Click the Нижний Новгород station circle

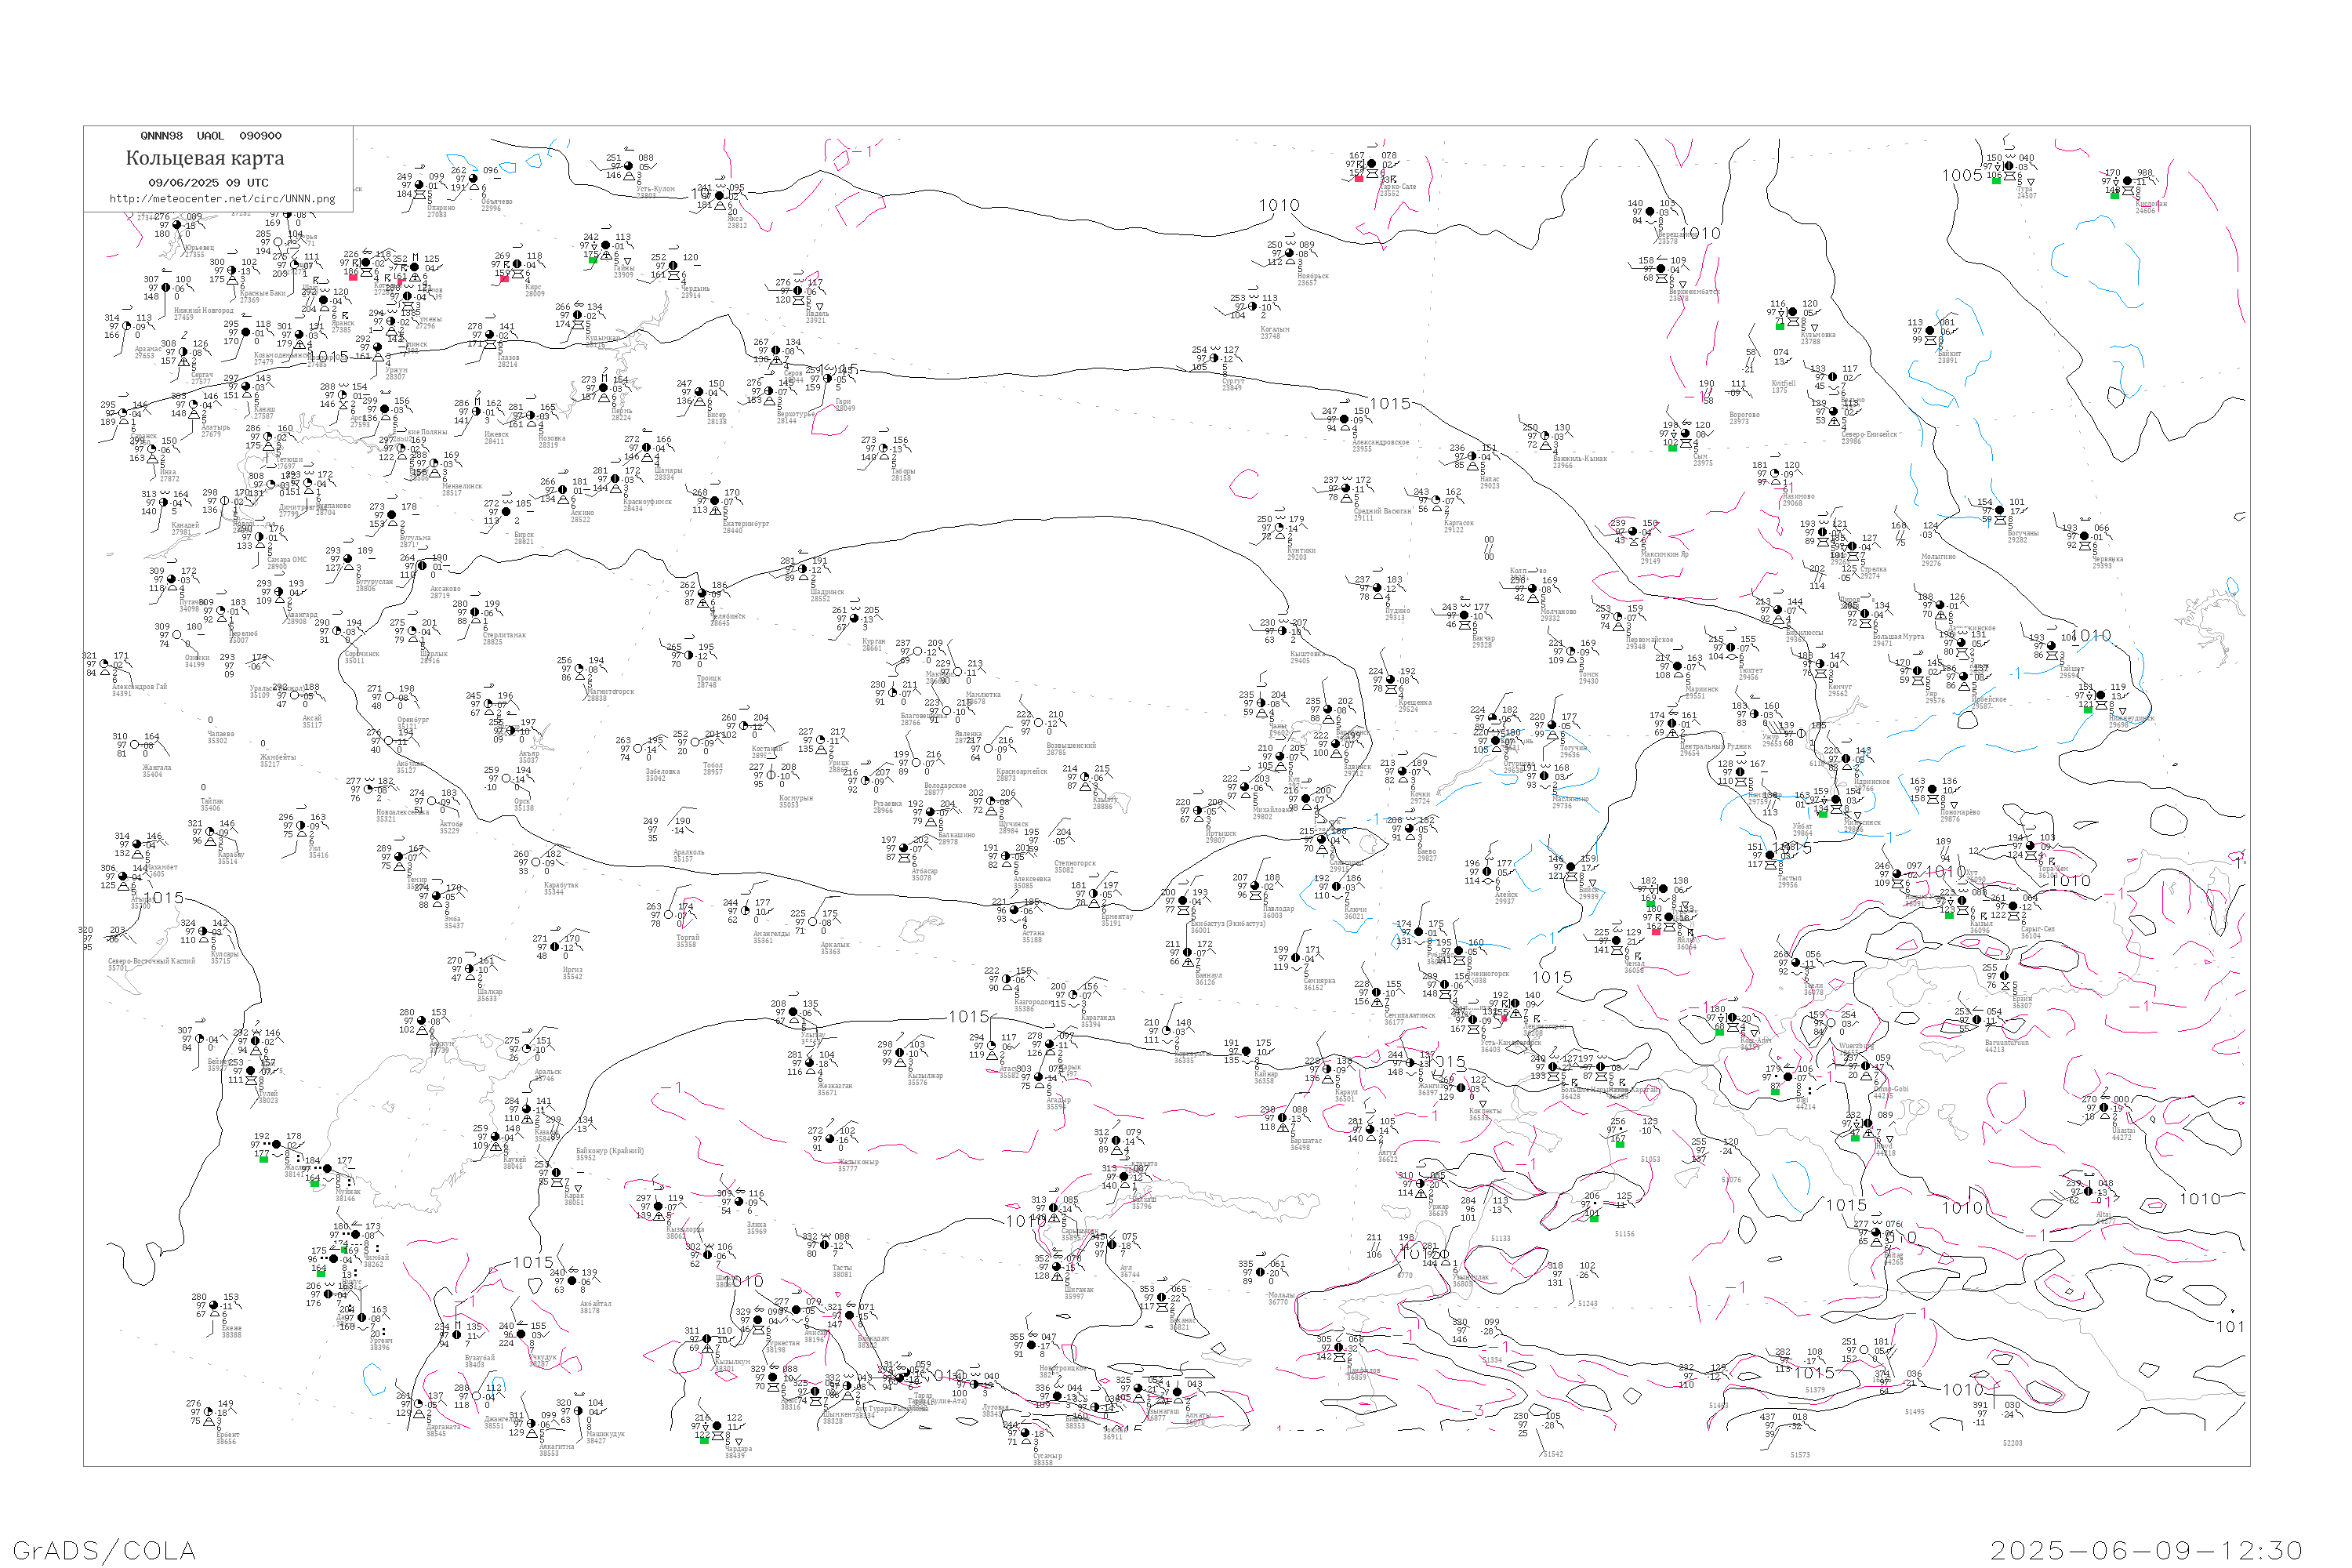click(x=165, y=288)
